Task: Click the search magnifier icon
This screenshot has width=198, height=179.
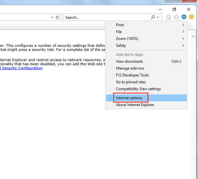Action: pyautogui.click(x=153, y=17)
